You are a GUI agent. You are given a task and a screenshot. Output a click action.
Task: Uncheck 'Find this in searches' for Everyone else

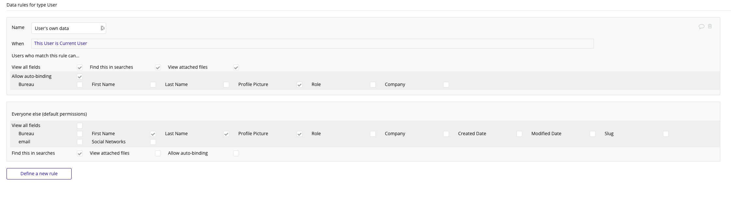click(x=80, y=153)
